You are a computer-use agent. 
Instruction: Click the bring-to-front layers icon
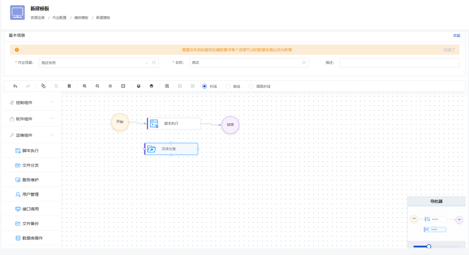151,86
